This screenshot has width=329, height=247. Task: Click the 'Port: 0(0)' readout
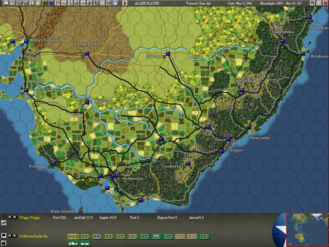pyautogui.click(x=59, y=217)
